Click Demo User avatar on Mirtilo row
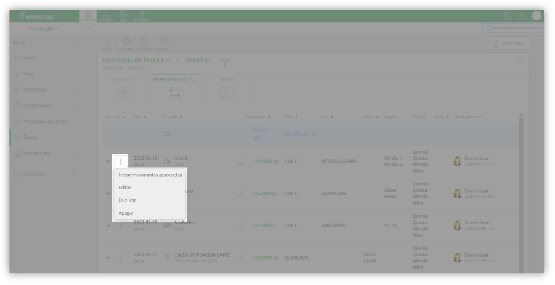 click(457, 161)
